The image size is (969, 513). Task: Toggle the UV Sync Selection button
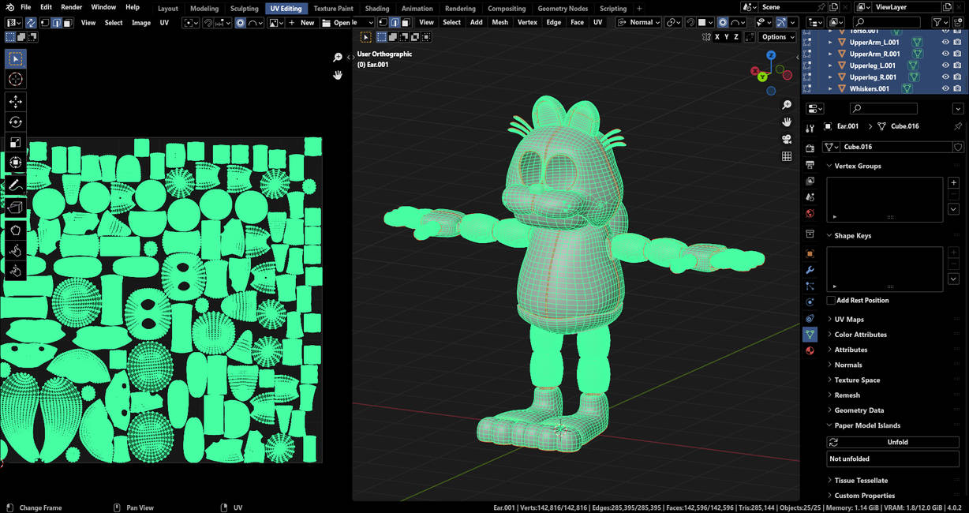(31, 22)
